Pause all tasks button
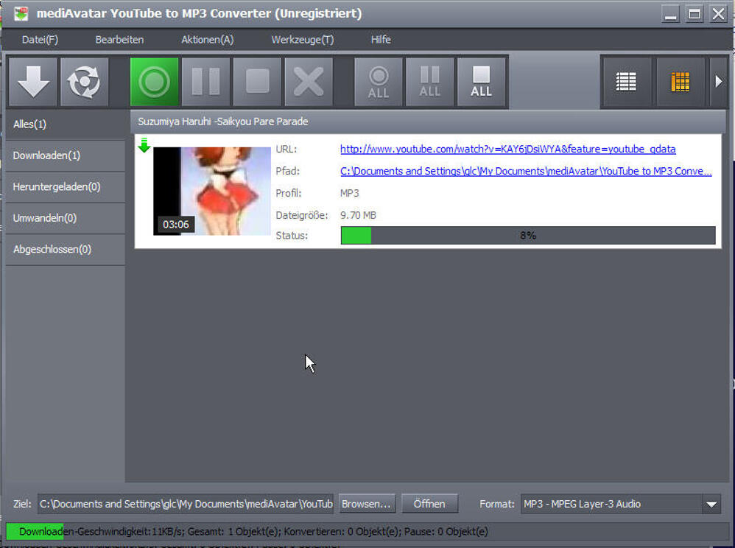Viewport: 735px width, 548px height. click(x=430, y=82)
